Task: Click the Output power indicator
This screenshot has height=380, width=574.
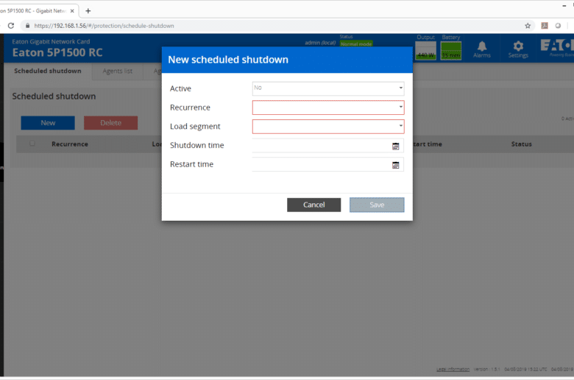Action: 426,50
